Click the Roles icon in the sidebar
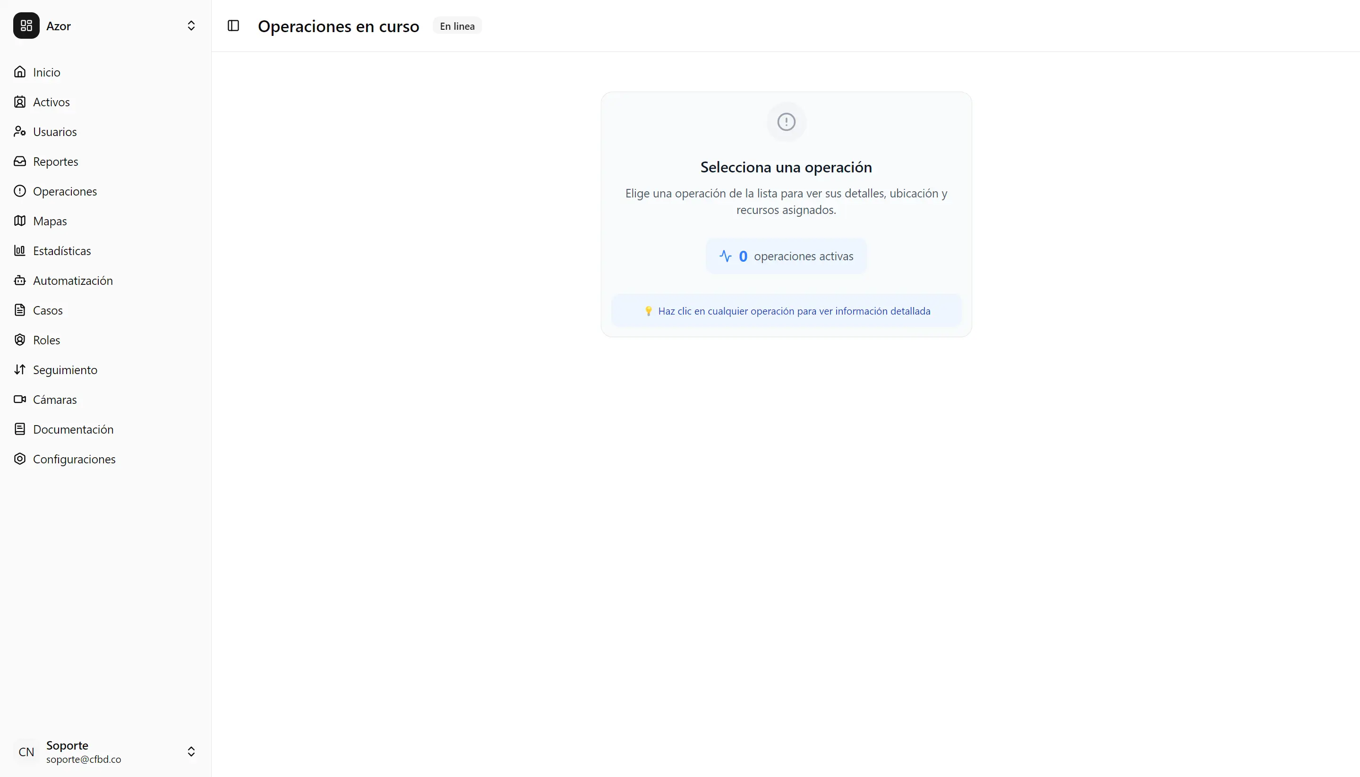 (x=20, y=340)
